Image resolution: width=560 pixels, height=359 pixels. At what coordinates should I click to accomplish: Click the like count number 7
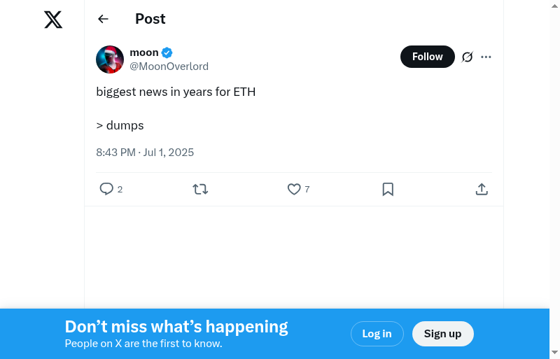click(307, 190)
